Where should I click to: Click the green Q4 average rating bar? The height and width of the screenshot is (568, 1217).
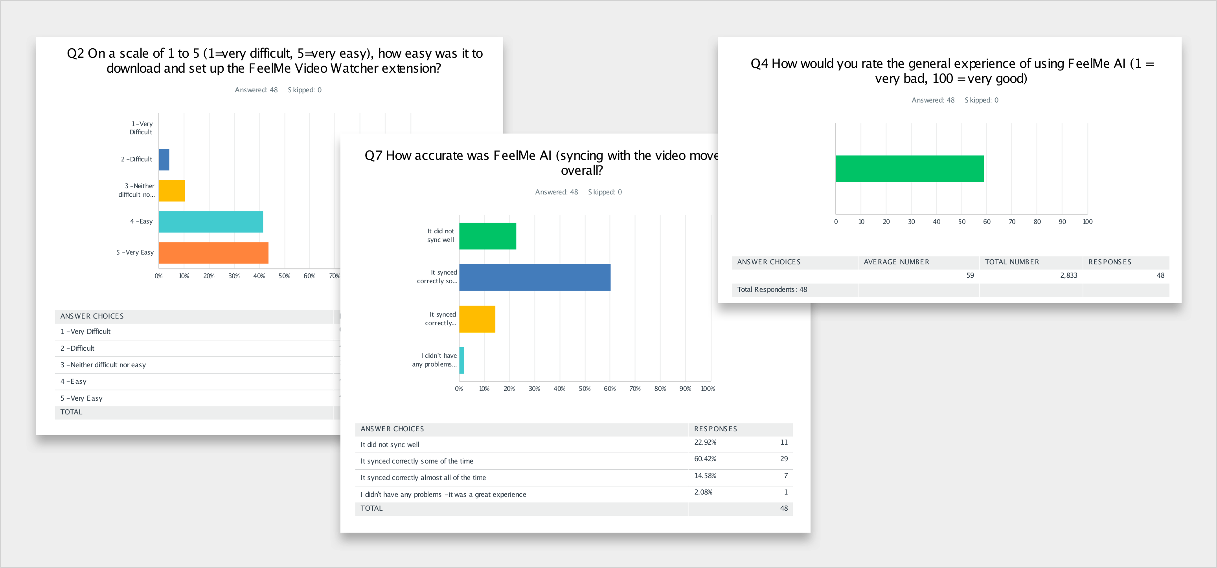(x=910, y=169)
